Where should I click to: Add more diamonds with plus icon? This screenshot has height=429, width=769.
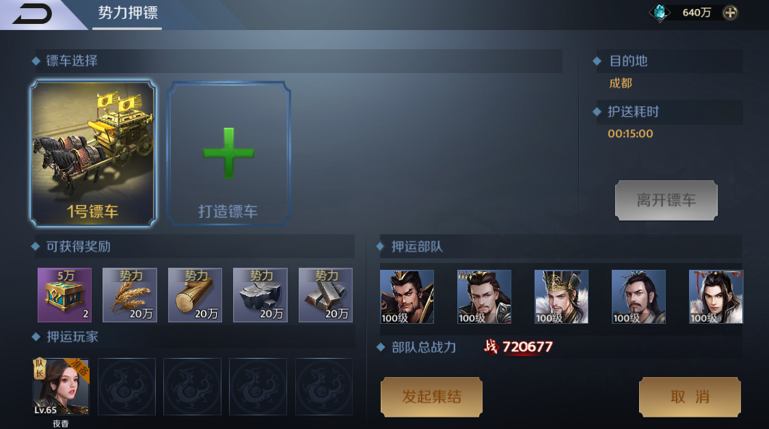click(x=730, y=13)
